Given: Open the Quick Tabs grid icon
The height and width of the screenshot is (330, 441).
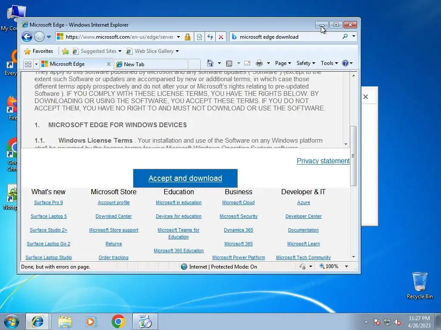Looking at the screenshot, I should [28, 64].
